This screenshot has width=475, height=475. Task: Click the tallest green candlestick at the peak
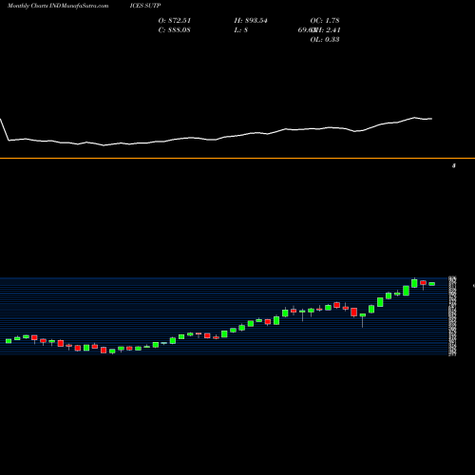coord(414,283)
